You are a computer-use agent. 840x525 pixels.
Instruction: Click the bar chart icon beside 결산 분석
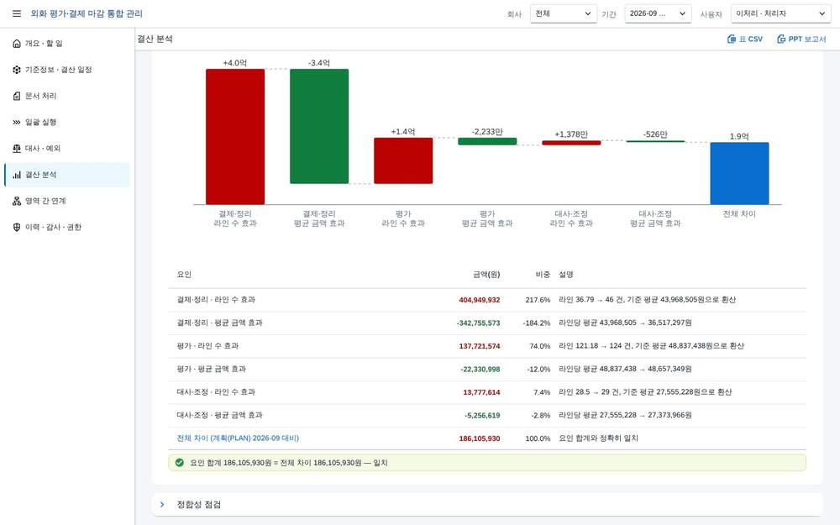click(17, 175)
